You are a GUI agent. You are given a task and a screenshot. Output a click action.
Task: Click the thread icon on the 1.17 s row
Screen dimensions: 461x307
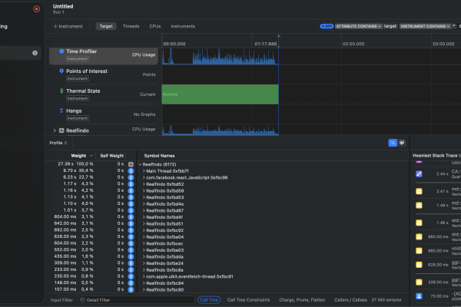click(x=131, y=184)
